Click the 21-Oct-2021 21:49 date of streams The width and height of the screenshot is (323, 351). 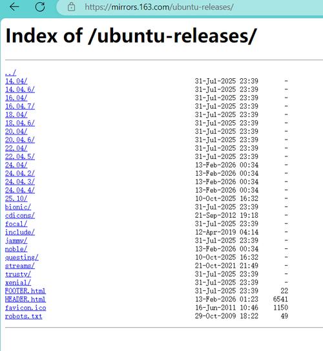pyautogui.click(x=227, y=266)
